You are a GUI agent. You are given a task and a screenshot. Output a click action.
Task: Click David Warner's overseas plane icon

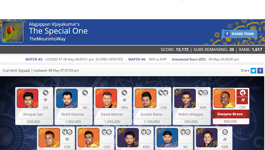click(124, 100)
